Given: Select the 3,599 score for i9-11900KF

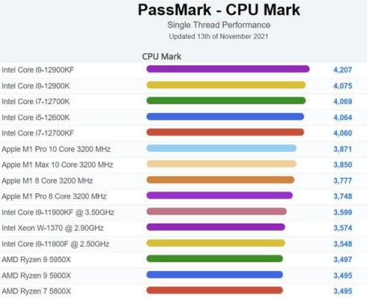Looking at the screenshot, I should click(x=342, y=212).
